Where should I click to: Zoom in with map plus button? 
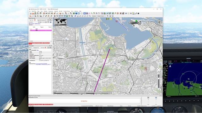(159, 74)
